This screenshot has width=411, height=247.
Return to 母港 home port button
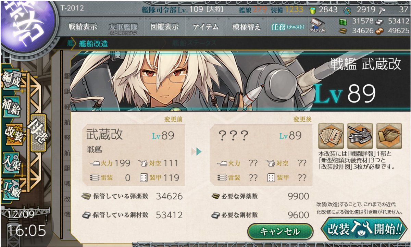(38, 132)
